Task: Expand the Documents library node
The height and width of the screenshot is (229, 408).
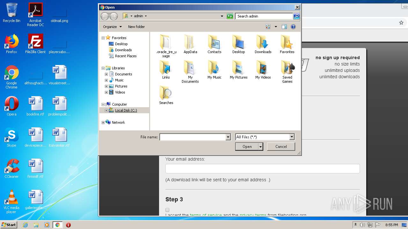Action: 106,74
